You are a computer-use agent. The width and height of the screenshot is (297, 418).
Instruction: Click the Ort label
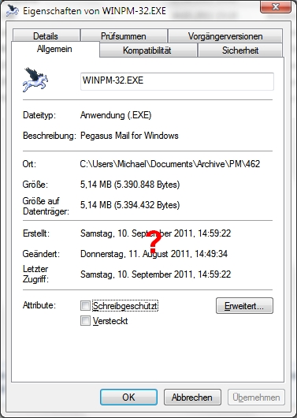pyautogui.click(x=29, y=164)
